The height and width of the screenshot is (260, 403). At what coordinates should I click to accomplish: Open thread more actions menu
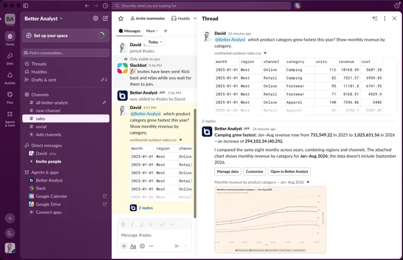pos(384,19)
